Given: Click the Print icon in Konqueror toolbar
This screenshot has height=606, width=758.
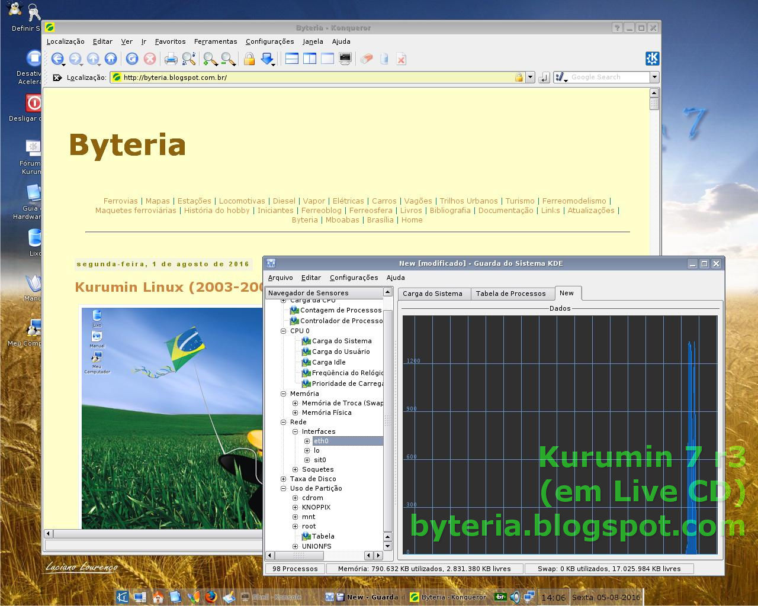Looking at the screenshot, I should click(x=172, y=59).
